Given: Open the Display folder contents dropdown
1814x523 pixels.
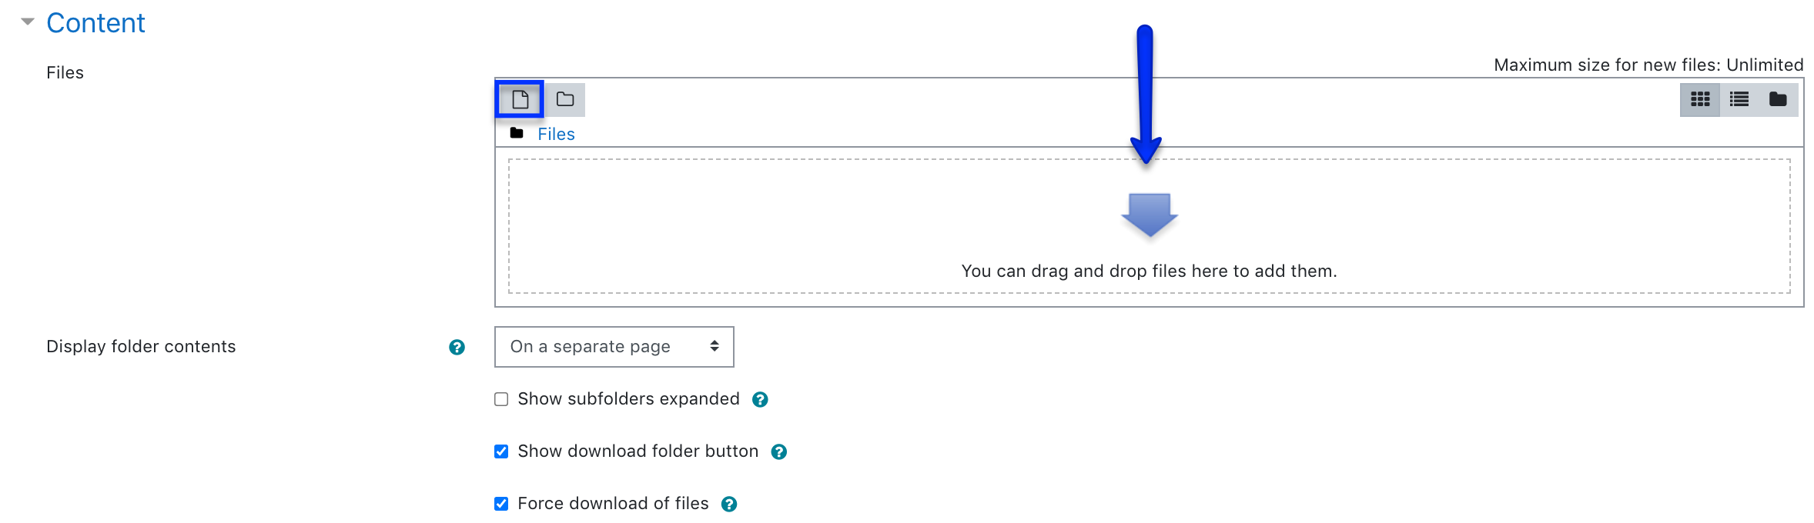Looking at the screenshot, I should (614, 347).
